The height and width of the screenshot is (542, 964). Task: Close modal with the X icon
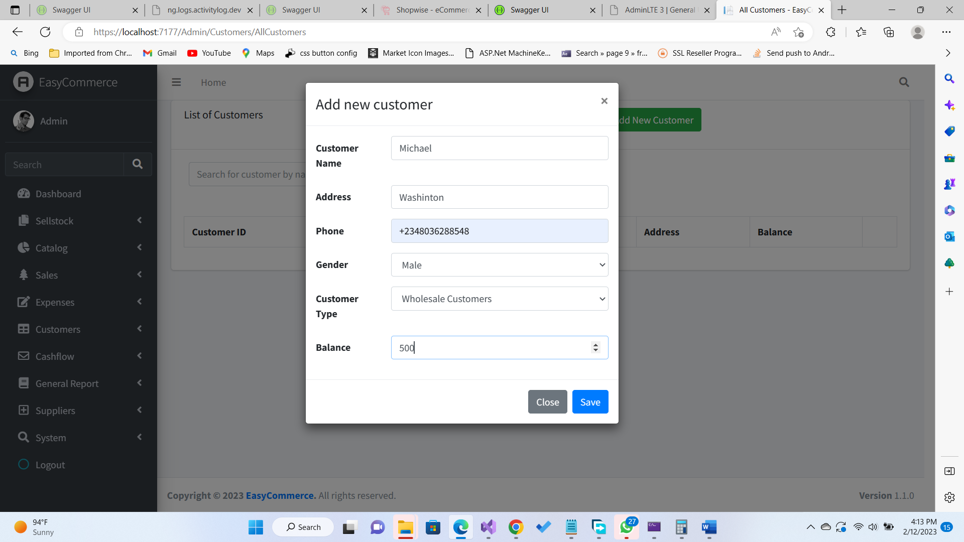point(604,101)
